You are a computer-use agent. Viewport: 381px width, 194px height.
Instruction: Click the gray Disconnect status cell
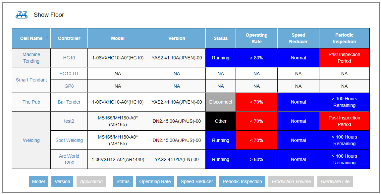pos(221,102)
